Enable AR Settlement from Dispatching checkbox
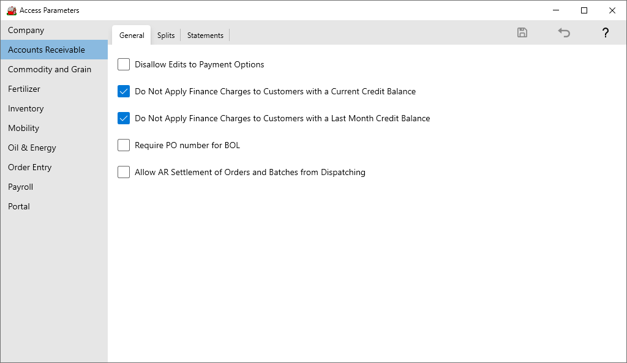Screen dimensions: 627x363 click(x=124, y=172)
